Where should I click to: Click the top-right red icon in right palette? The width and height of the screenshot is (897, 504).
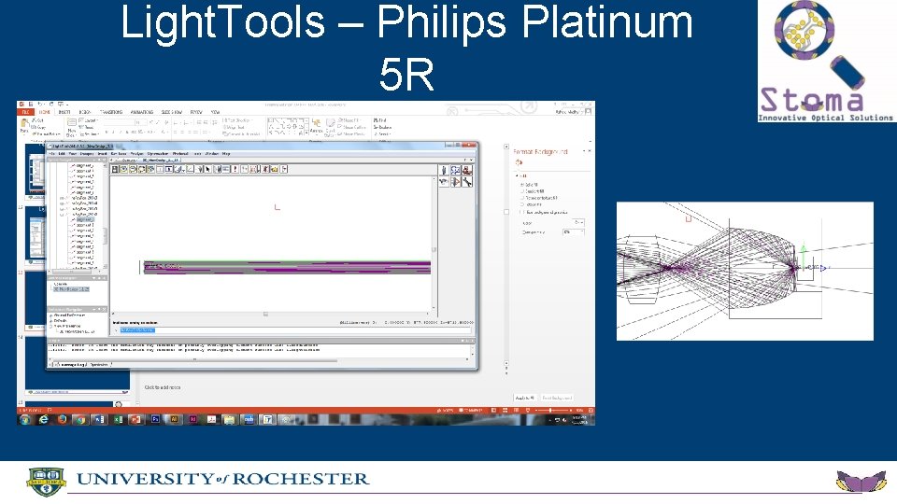tap(467, 170)
